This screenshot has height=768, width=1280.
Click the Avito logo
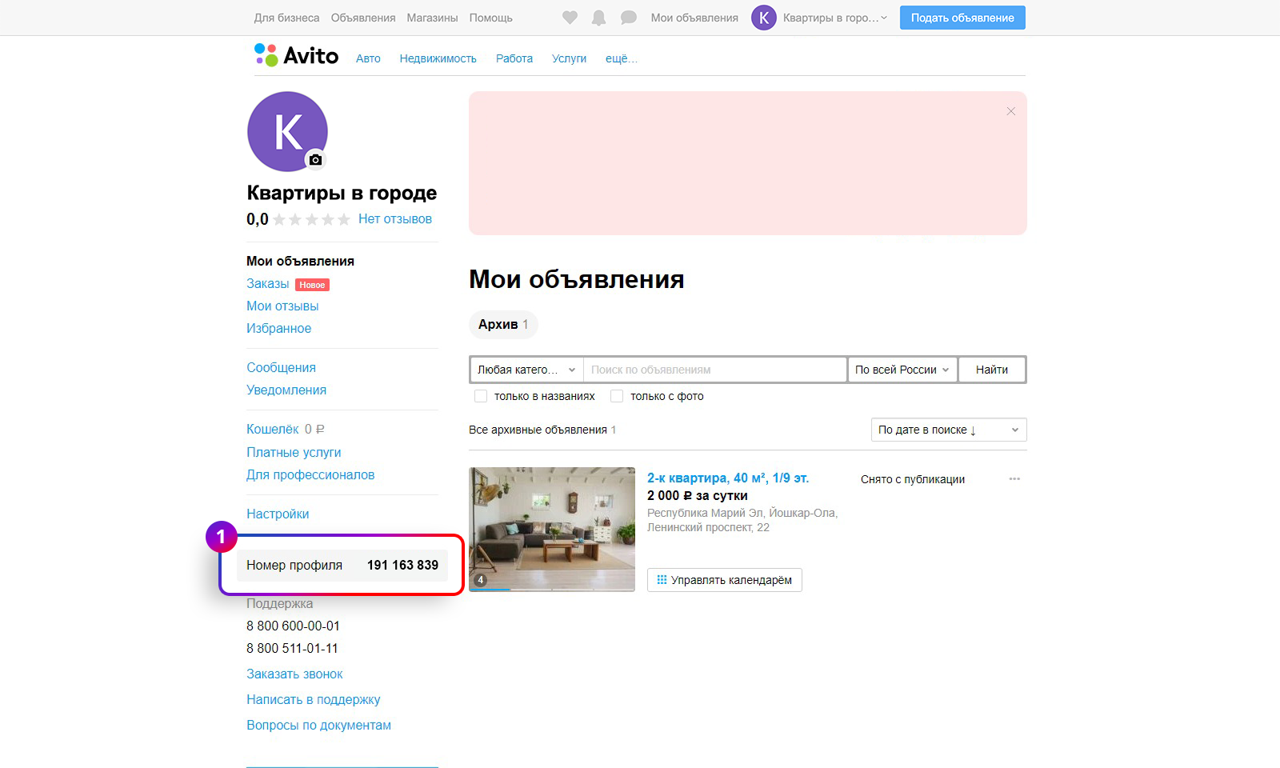(296, 55)
